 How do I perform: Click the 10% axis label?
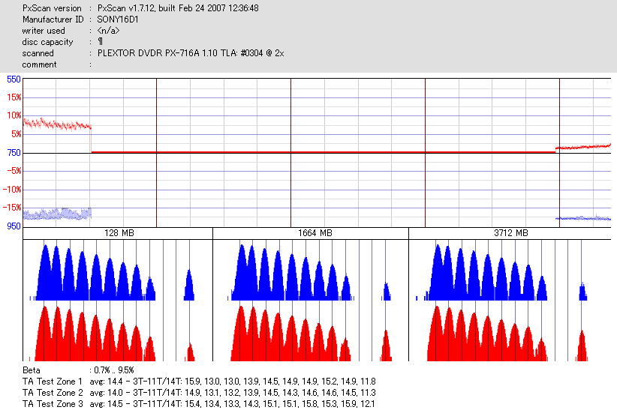(14, 115)
